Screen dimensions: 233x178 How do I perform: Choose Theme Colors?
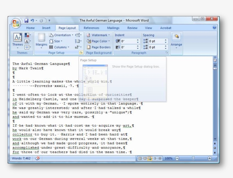coord(28,35)
